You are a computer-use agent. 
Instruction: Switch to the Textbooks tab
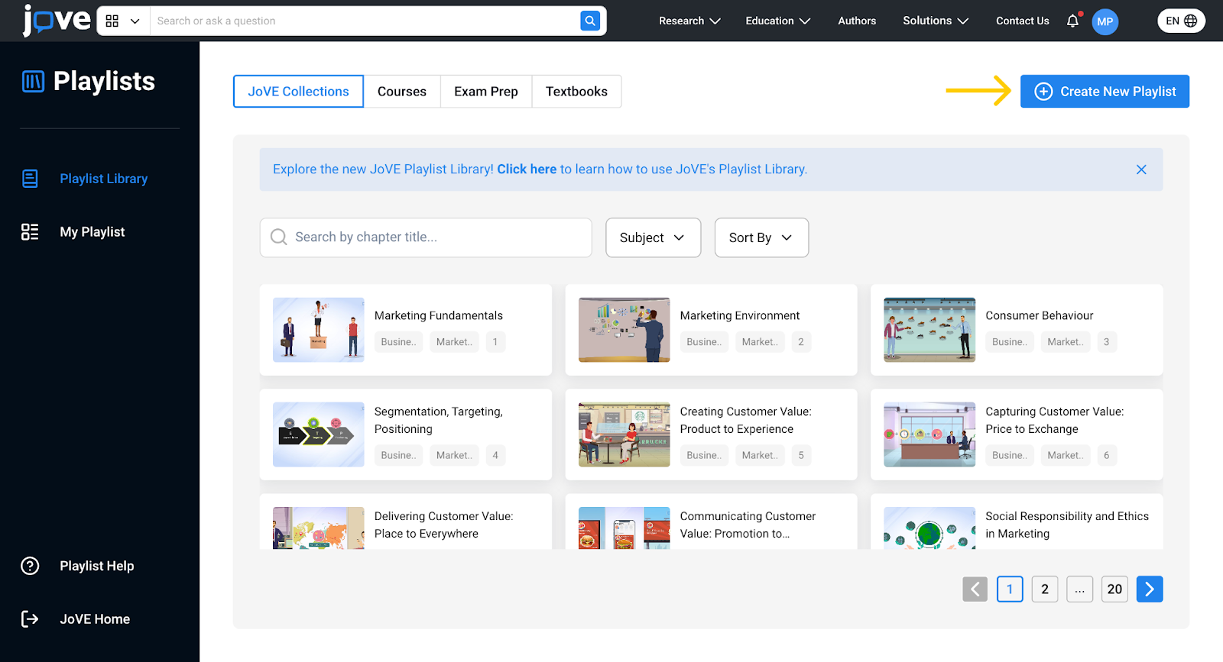576,92
